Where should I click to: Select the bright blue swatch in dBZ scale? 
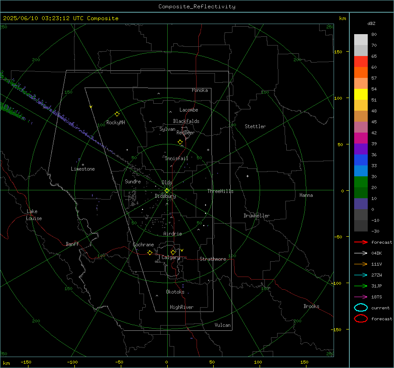coord(361,160)
